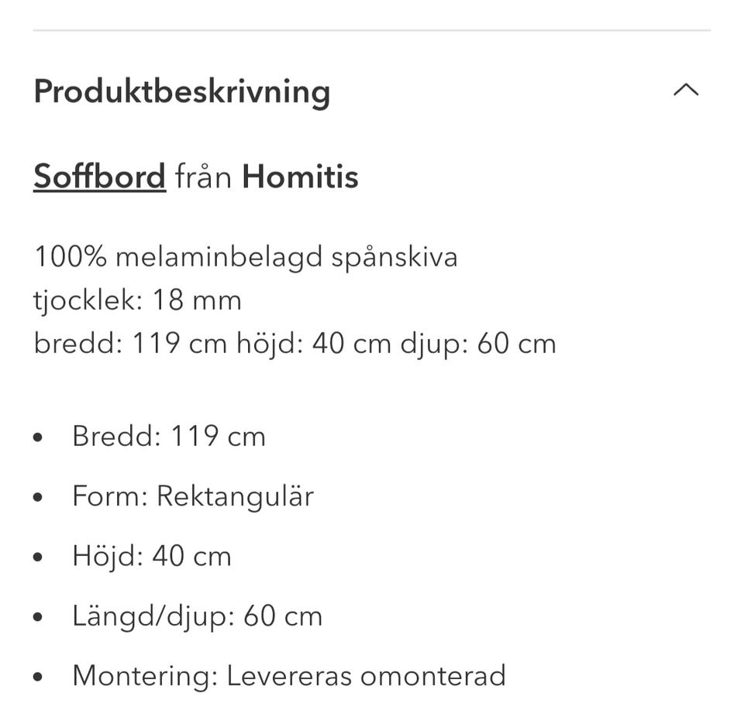The height and width of the screenshot is (717, 744).
Task: Click the "Bredd: 119 cm" list item
Action: point(169,436)
